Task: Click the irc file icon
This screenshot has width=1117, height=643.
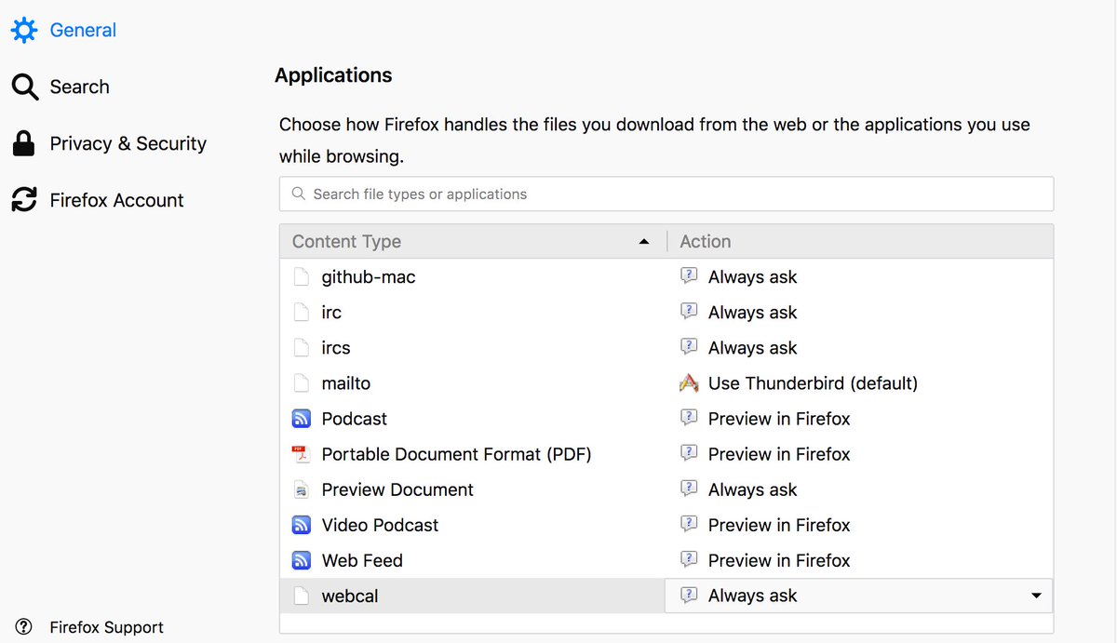Action: [301, 313]
